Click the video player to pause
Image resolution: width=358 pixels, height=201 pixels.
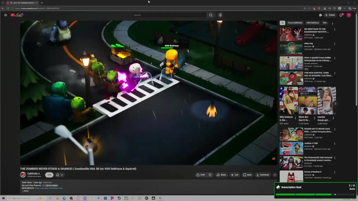click(149, 93)
